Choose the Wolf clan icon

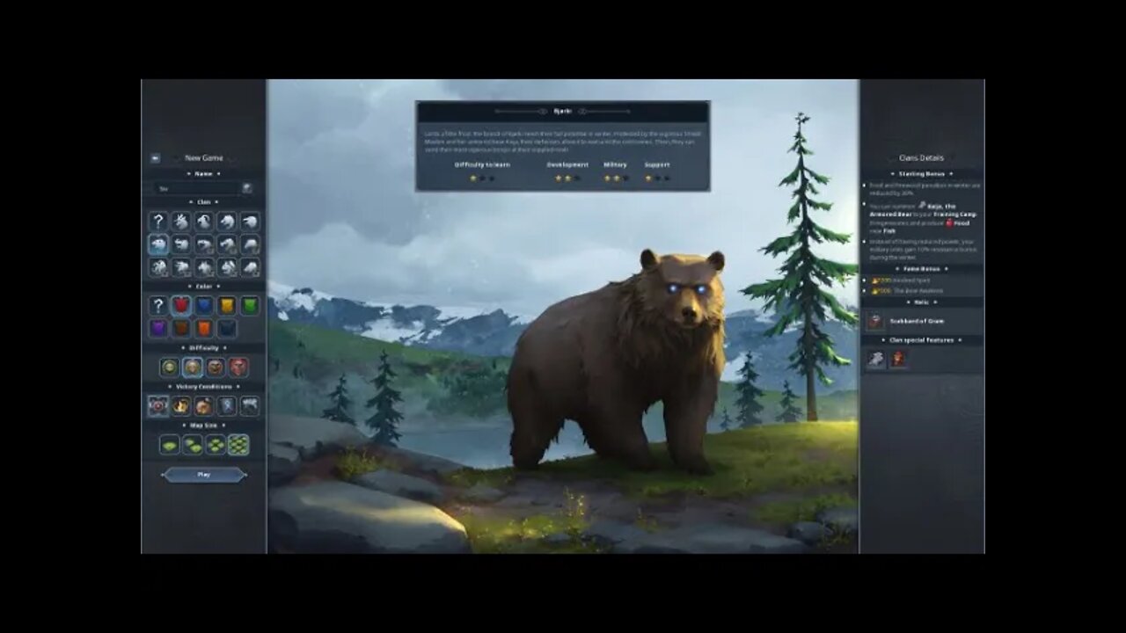(x=227, y=222)
